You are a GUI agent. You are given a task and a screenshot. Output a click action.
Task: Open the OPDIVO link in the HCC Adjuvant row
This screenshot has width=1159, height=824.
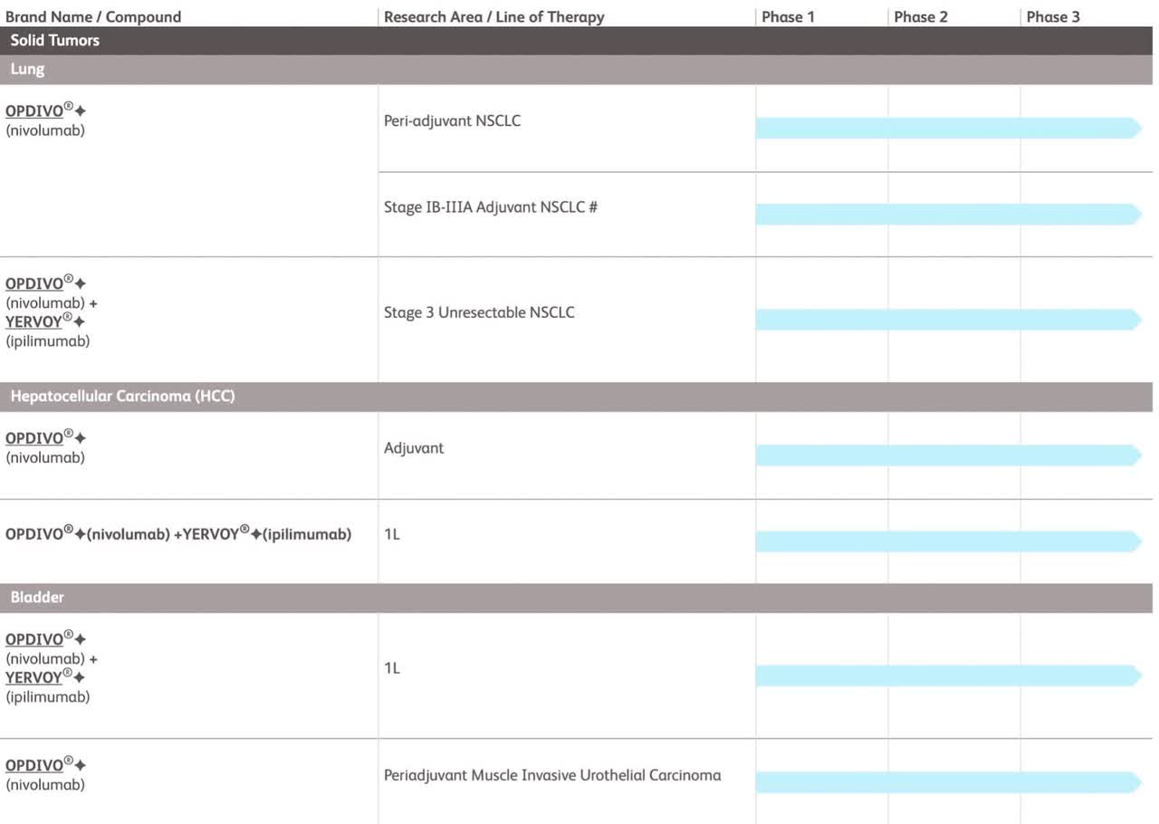coord(34,438)
